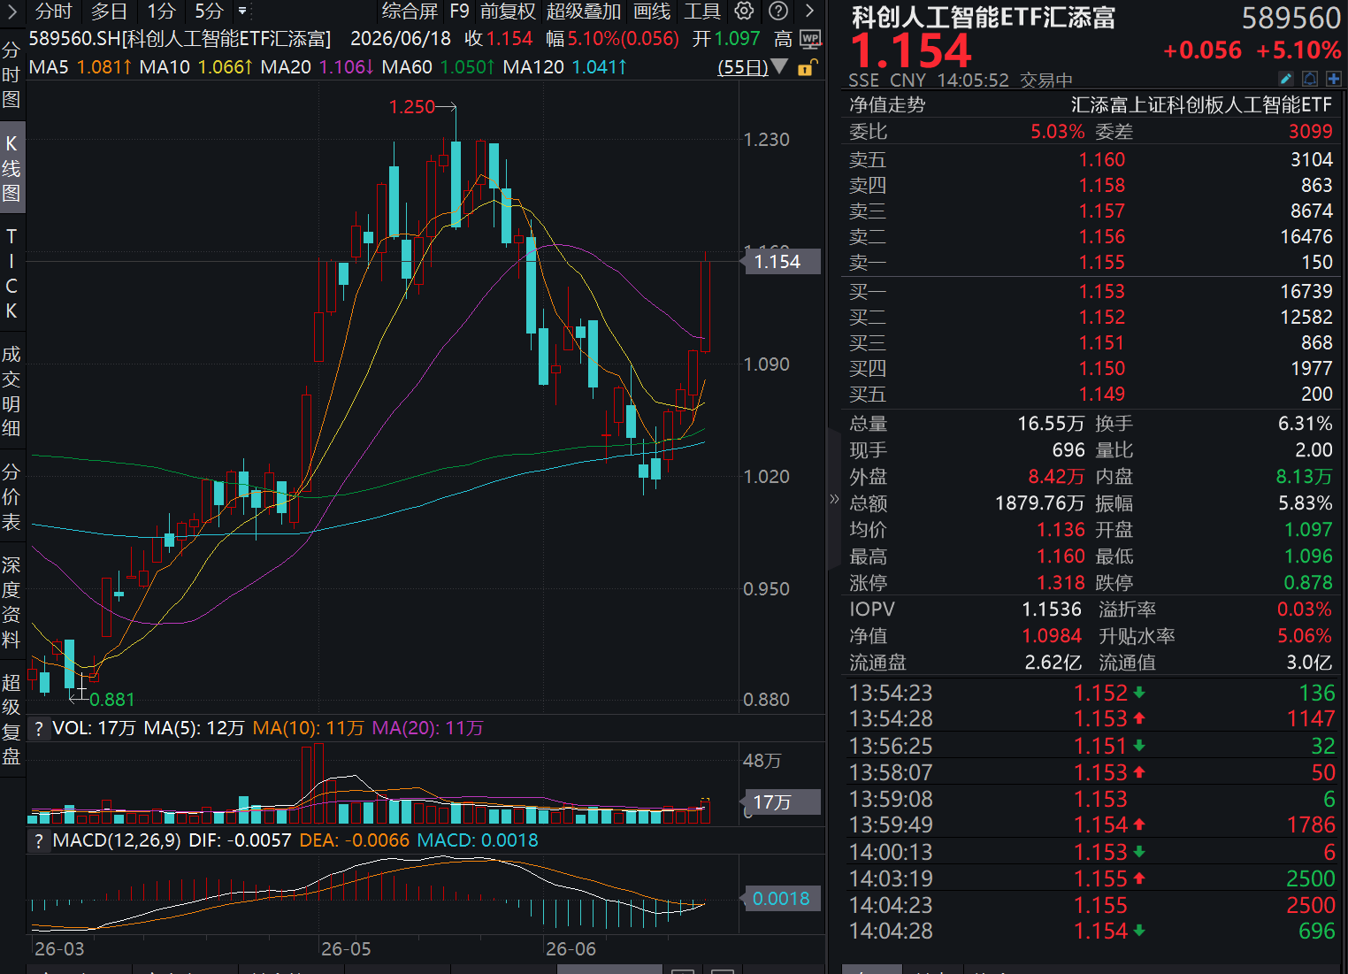
Task: Click the 1.154 current price marker on axis
Action: (782, 262)
